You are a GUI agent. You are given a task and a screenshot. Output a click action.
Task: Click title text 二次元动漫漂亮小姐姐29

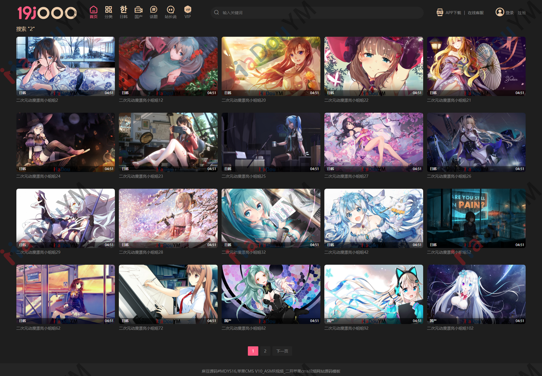(x=38, y=252)
